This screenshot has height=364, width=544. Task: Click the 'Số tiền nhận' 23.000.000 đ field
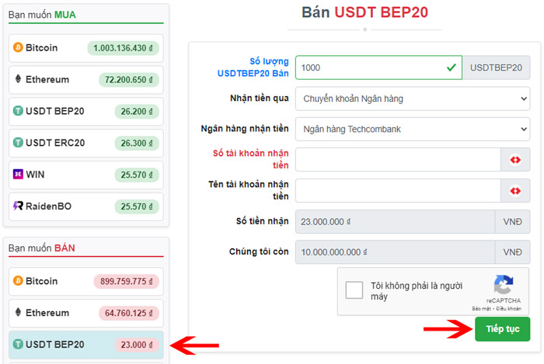(x=395, y=222)
